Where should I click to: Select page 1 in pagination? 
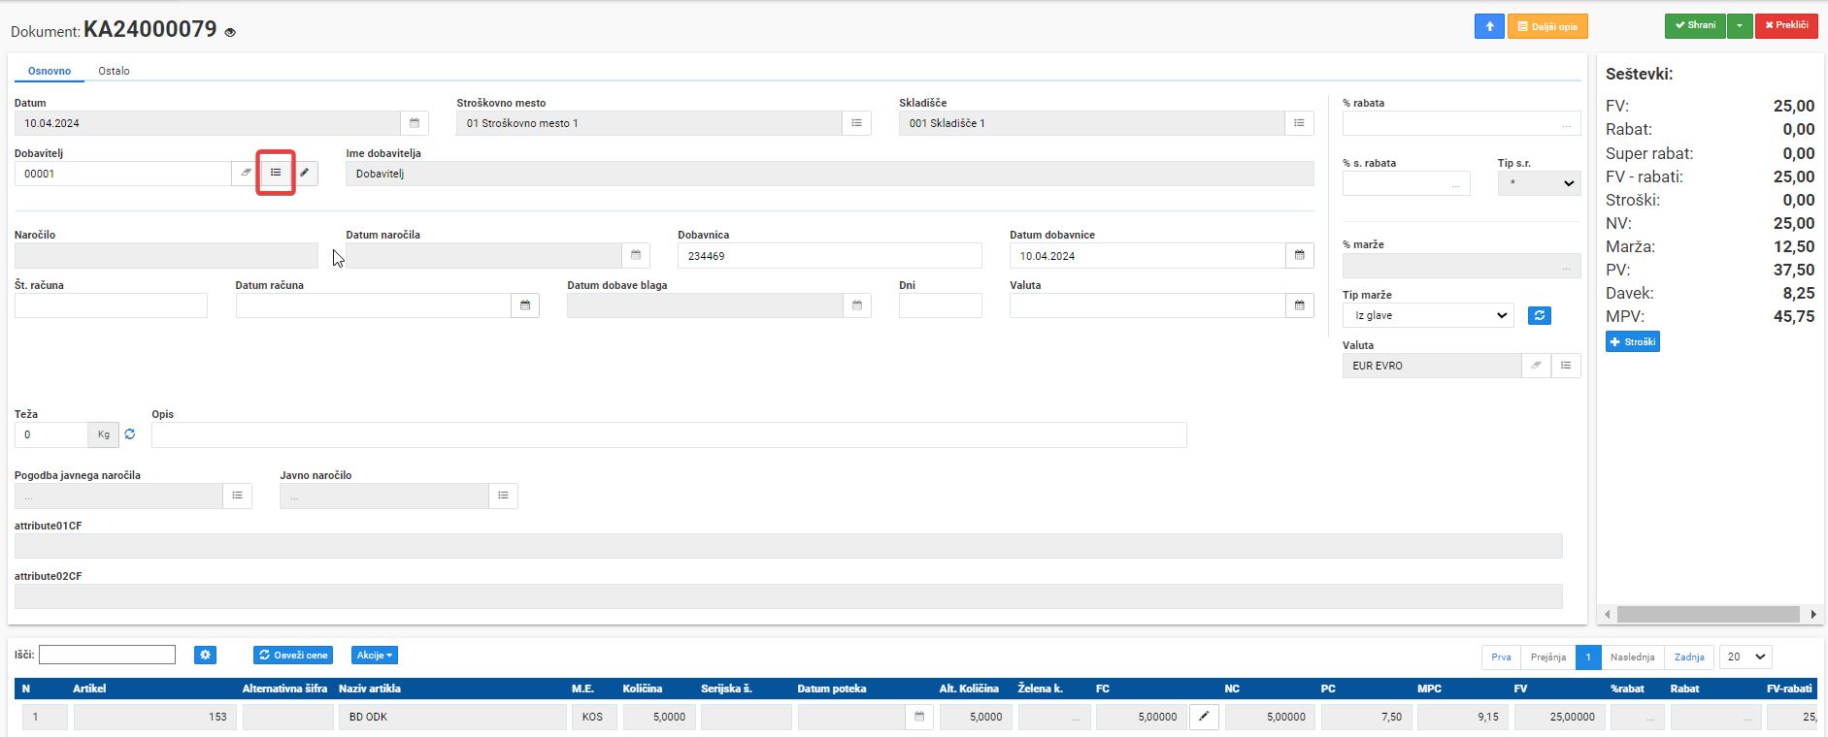1588,657
